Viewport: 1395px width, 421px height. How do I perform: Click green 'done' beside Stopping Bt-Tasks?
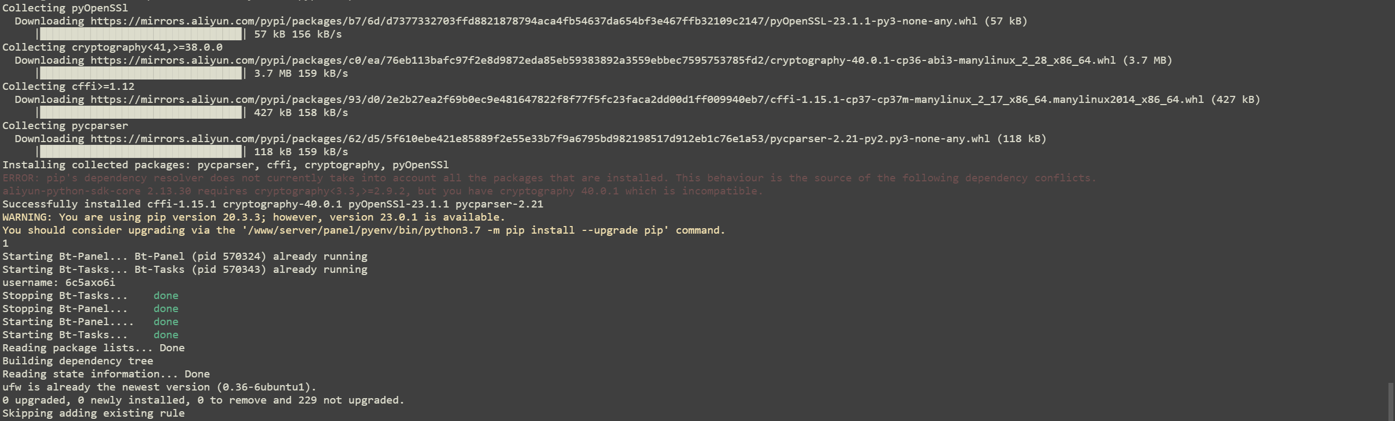point(166,296)
